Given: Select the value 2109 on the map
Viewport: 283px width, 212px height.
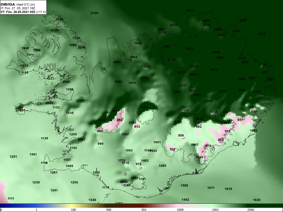Looking at the screenshot, I should click(x=94, y=13).
